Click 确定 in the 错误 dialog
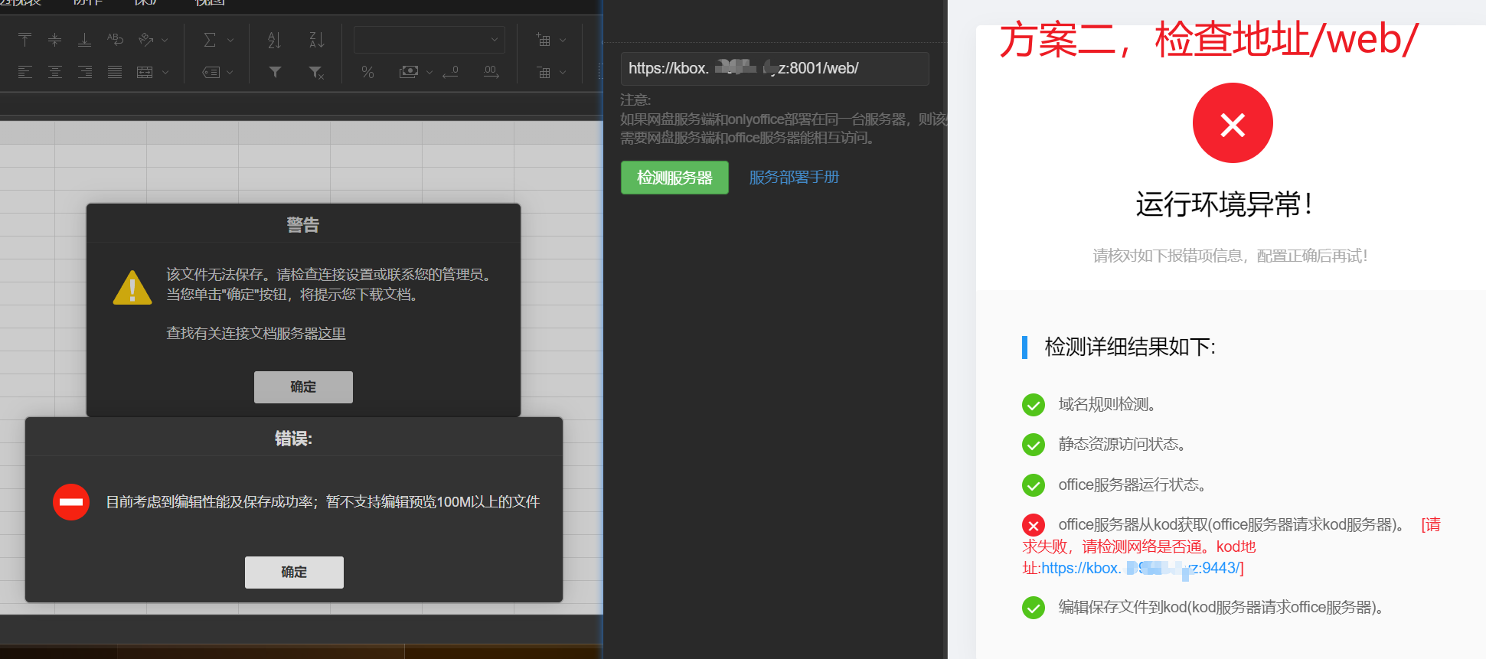The image size is (1486, 659). point(294,573)
